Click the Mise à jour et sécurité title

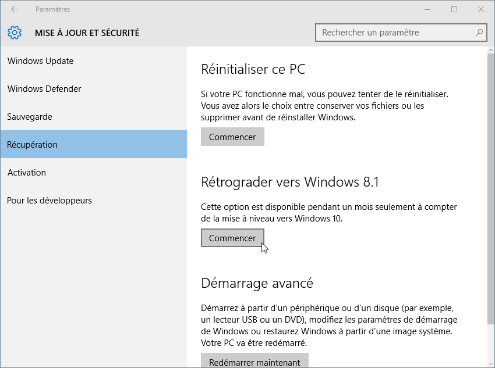87,33
